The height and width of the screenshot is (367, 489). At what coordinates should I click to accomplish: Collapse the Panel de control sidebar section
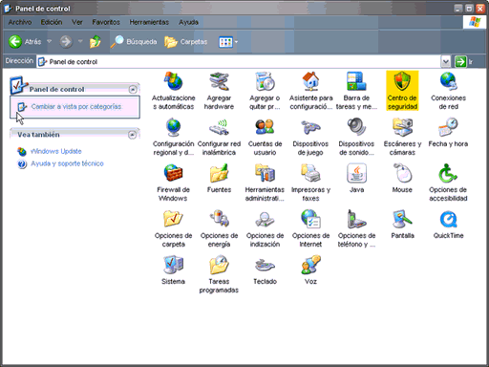click(x=133, y=89)
